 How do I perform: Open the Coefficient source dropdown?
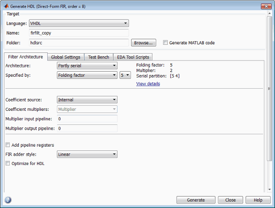(x=87, y=100)
